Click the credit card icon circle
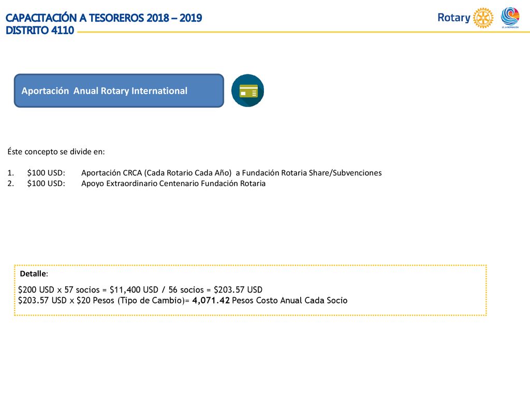The image size is (530, 397). pos(248,90)
